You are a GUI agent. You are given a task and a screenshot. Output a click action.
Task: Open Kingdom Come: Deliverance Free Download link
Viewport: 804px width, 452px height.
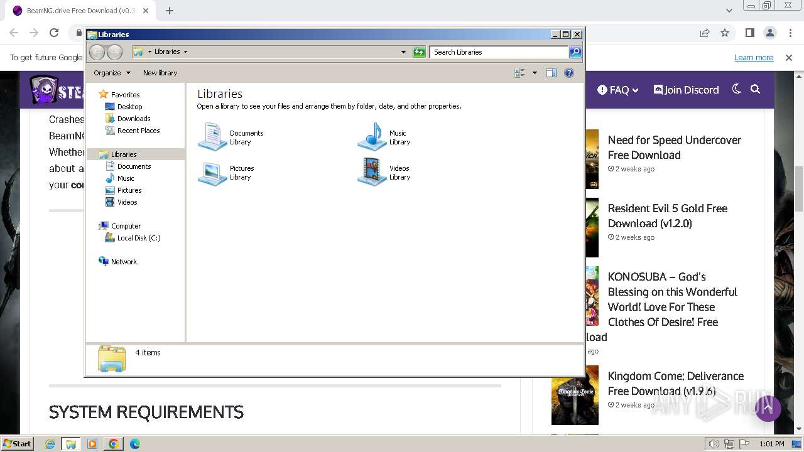pos(676,384)
